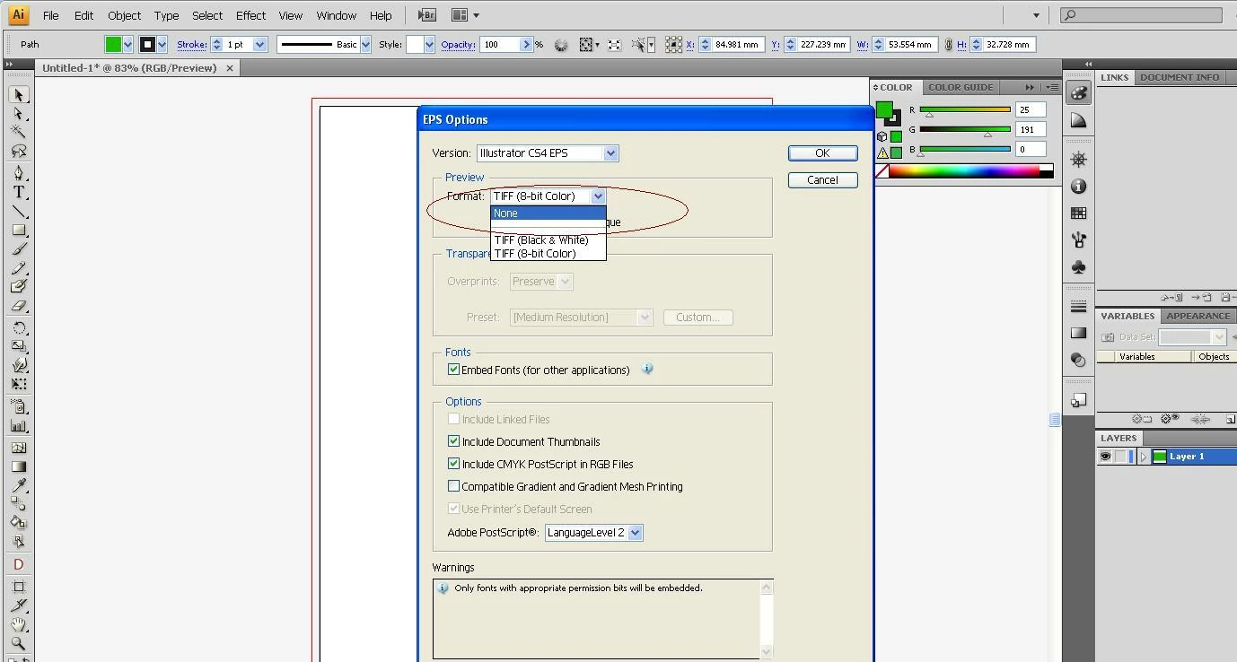1237x662 pixels.
Task: Select the Column Graph tool
Action: pos(18,426)
